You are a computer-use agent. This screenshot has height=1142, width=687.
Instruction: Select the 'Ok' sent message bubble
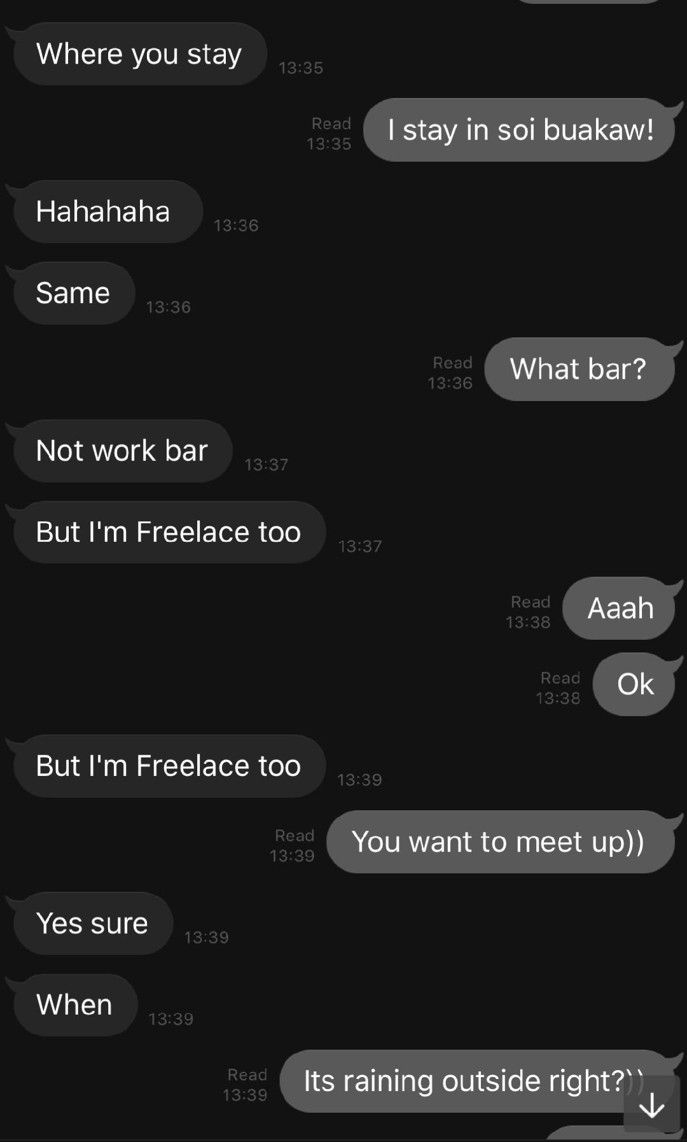[634, 684]
